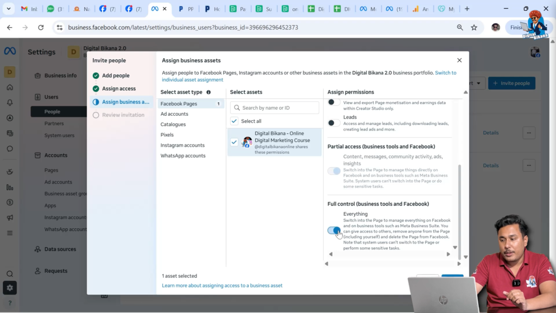Bookmark this page with the star icon
Viewport: 556px width, 313px height.
coord(474,27)
